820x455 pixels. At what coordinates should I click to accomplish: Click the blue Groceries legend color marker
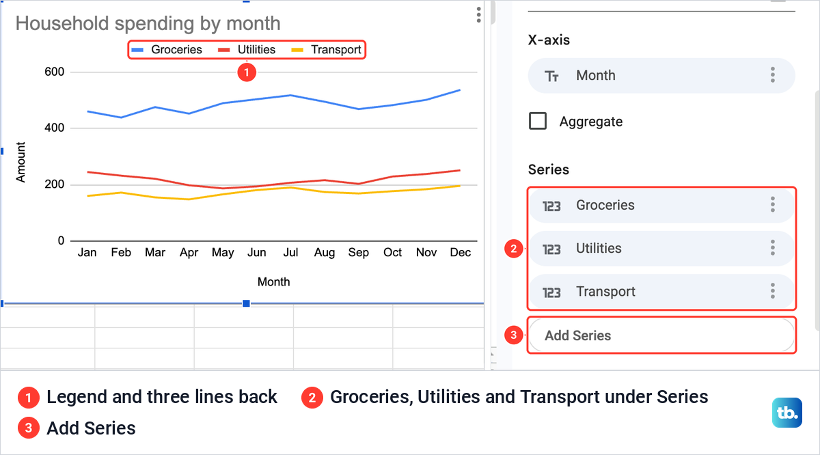(137, 50)
